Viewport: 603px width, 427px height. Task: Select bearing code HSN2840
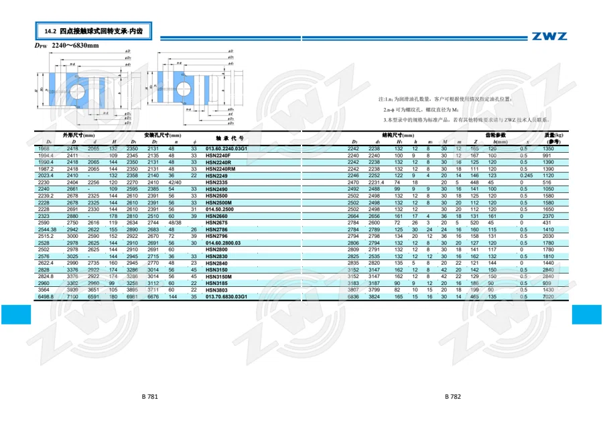(x=216, y=263)
